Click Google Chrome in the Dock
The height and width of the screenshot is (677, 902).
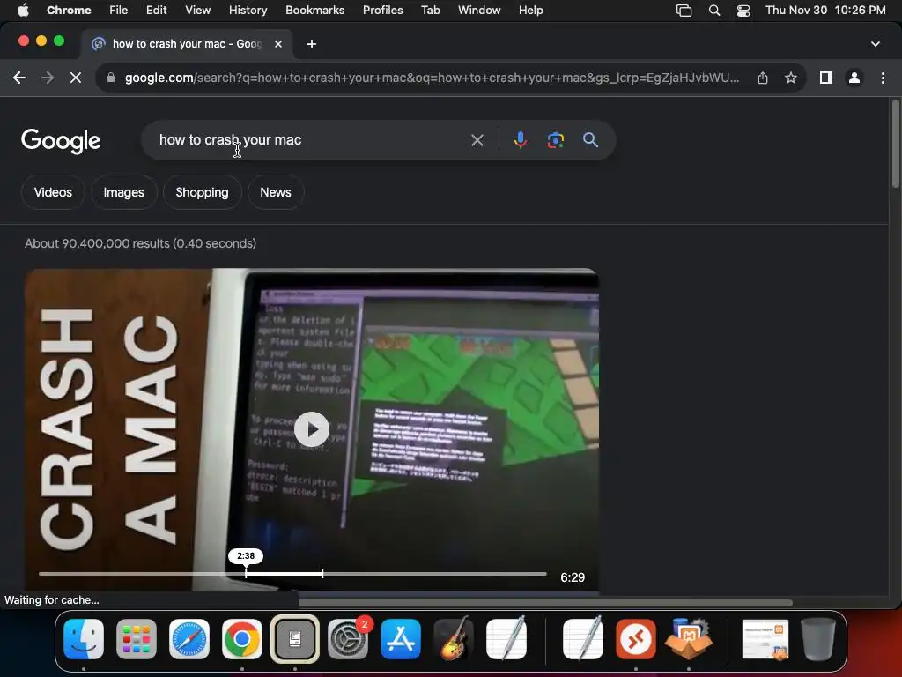tap(242, 639)
